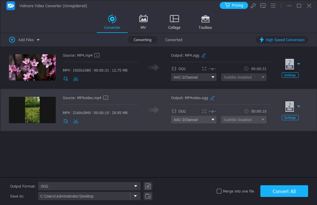Toggle High Speed Conversion
Viewport: 317px width, 205px height.
pyautogui.click(x=282, y=40)
